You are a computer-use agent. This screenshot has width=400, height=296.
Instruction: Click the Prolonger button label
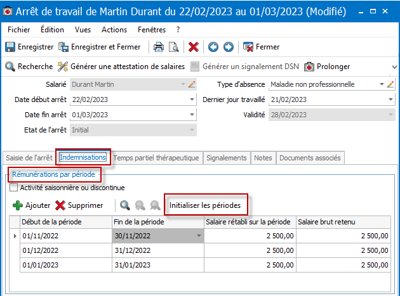click(333, 67)
